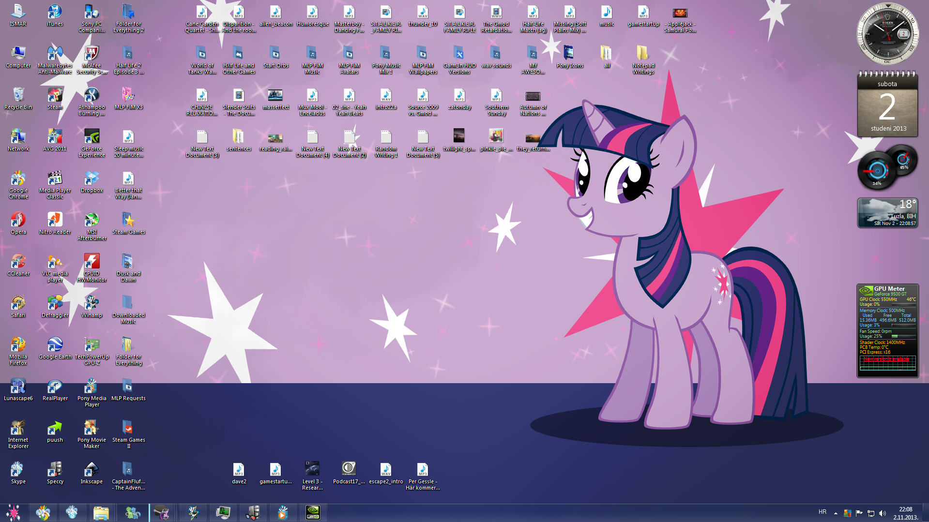The image size is (929, 522).
Task: Launch Winamp from the desktop
Action: pos(91,307)
